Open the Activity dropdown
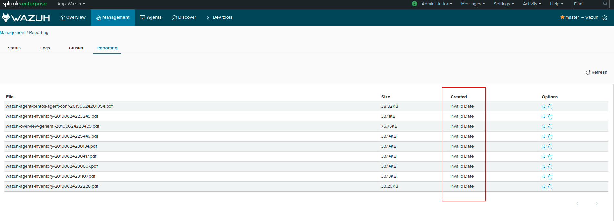614x221 pixels. [x=532, y=4]
